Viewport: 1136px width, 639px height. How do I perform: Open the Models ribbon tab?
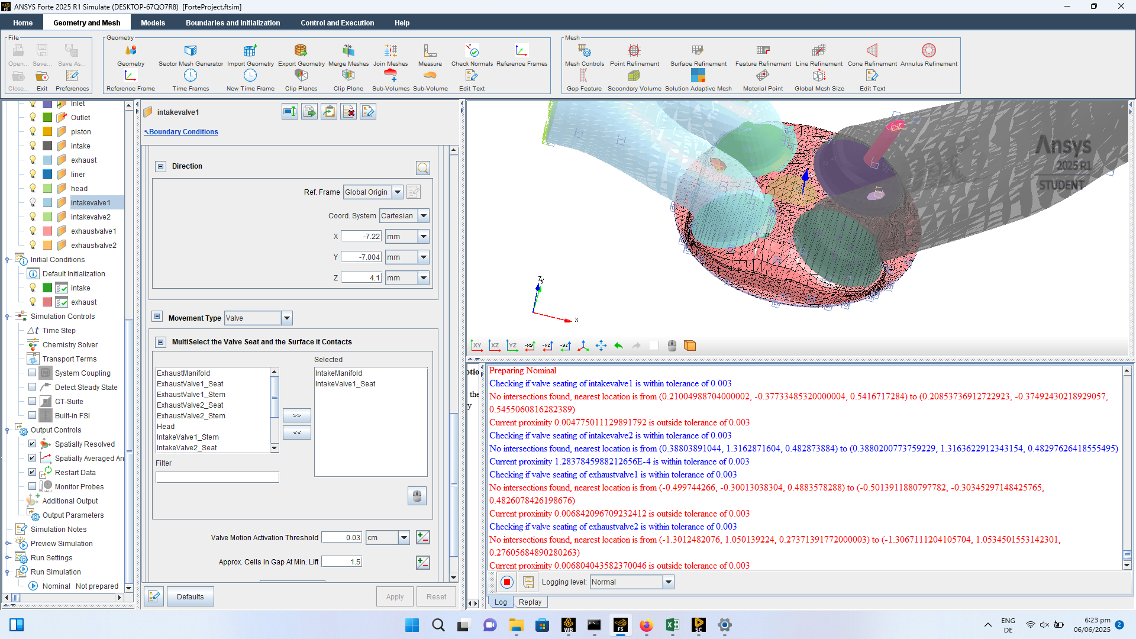coord(153,22)
